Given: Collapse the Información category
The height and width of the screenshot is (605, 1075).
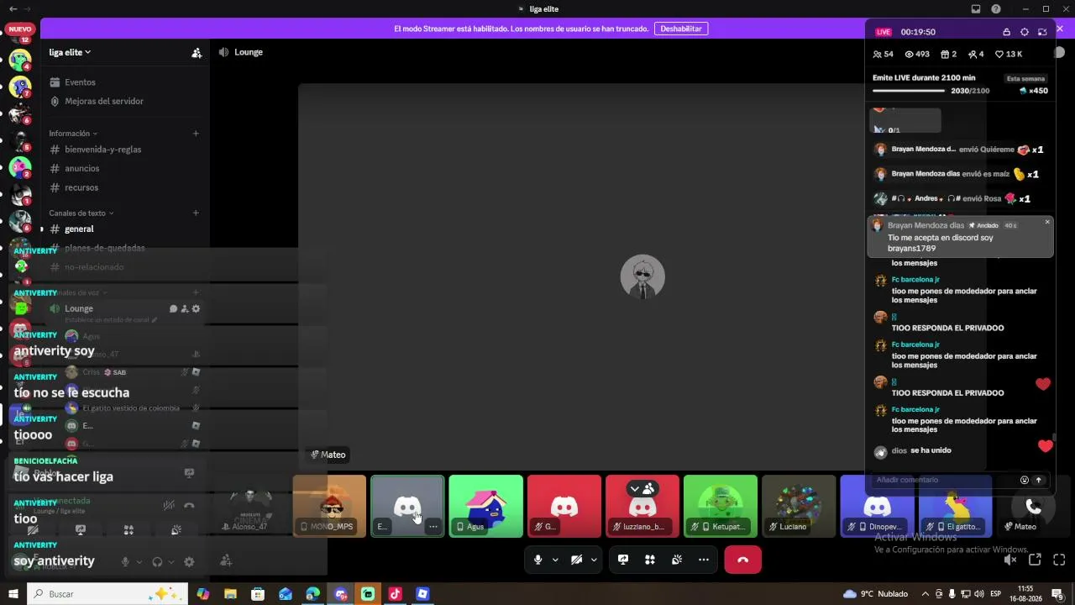Looking at the screenshot, I should tap(73, 134).
